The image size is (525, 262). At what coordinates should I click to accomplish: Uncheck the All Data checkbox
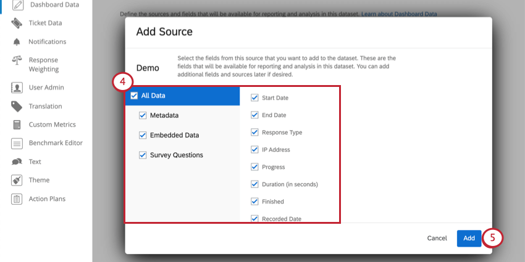pyautogui.click(x=134, y=96)
